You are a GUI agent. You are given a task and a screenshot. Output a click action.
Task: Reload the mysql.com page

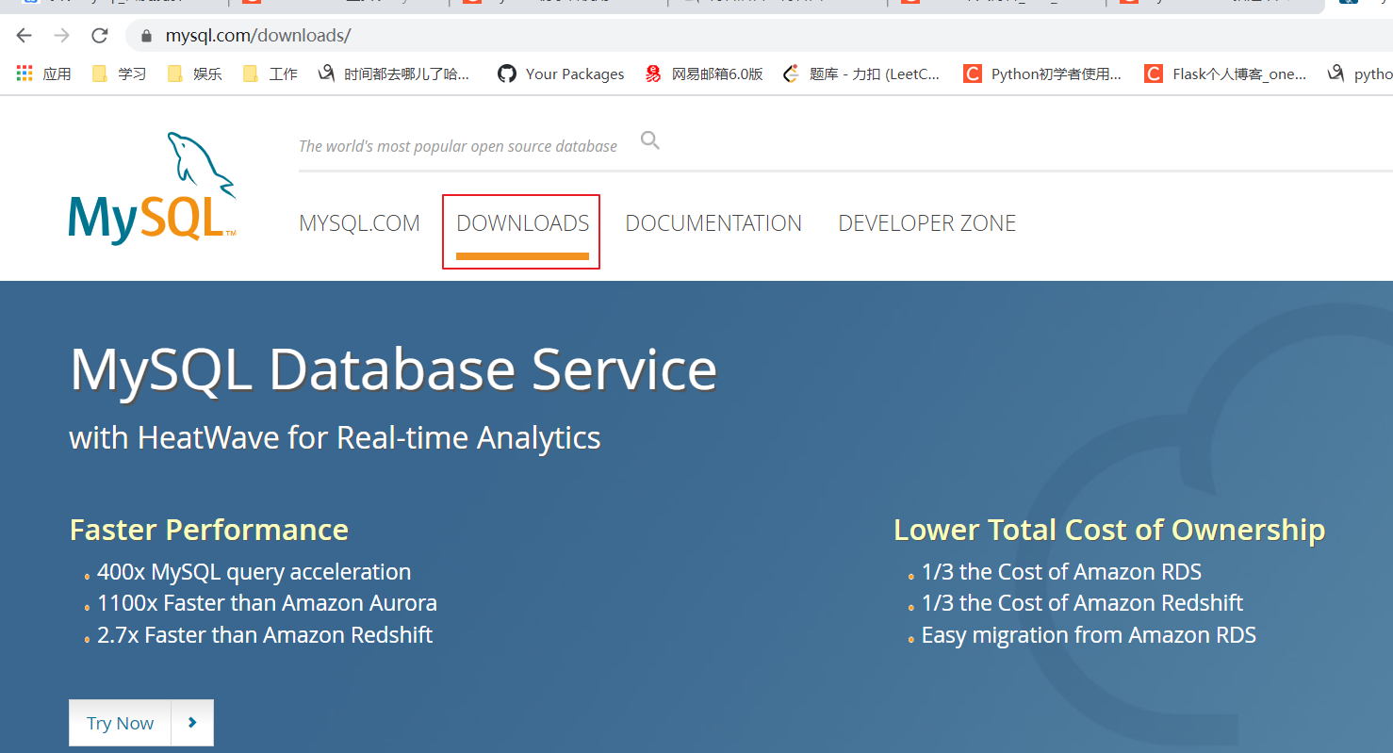(x=99, y=36)
